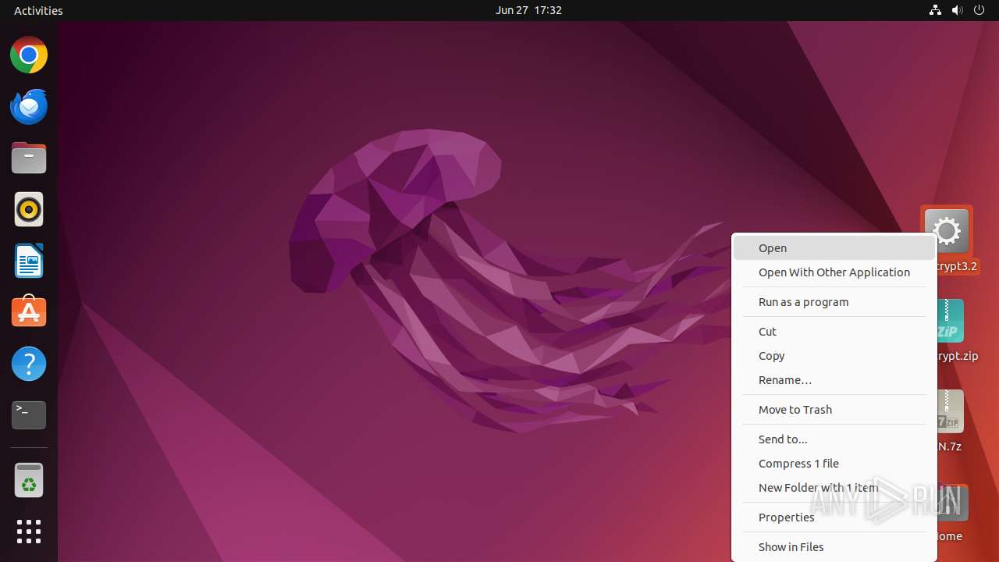This screenshot has width=999, height=562.
Task: Click the power icon in top bar
Action: pyautogui.click(x=979, y=10)
